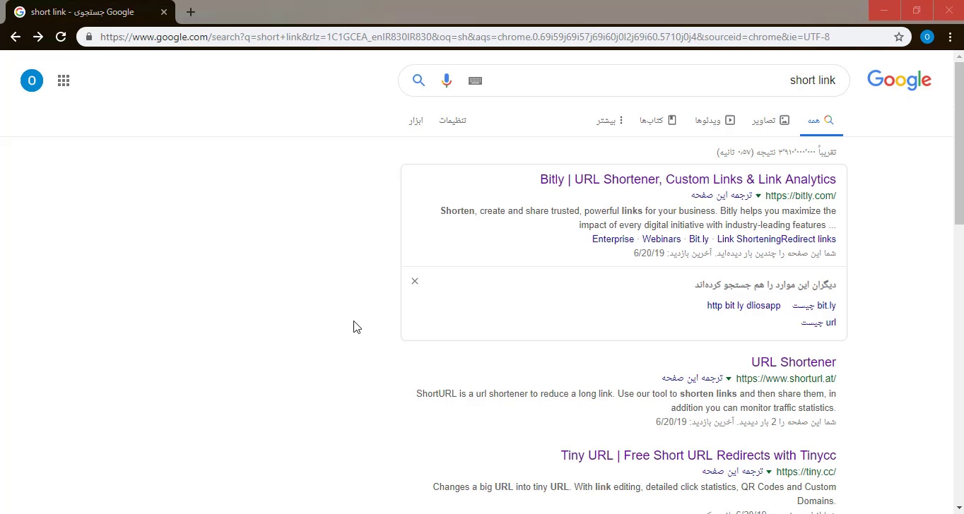The height and width of the screenshot is (514, 964).
Task: Open the 'Bit.ly' sitelink
Action: point(699,239)
